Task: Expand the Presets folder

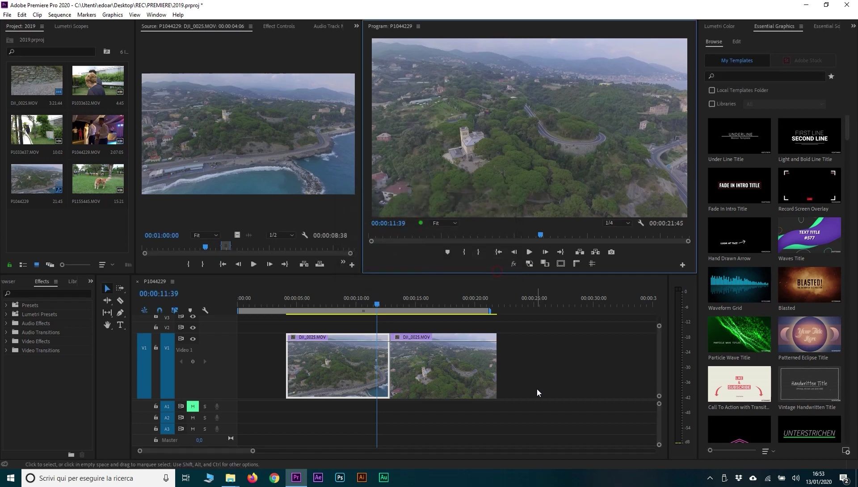Action: (6, 305)
